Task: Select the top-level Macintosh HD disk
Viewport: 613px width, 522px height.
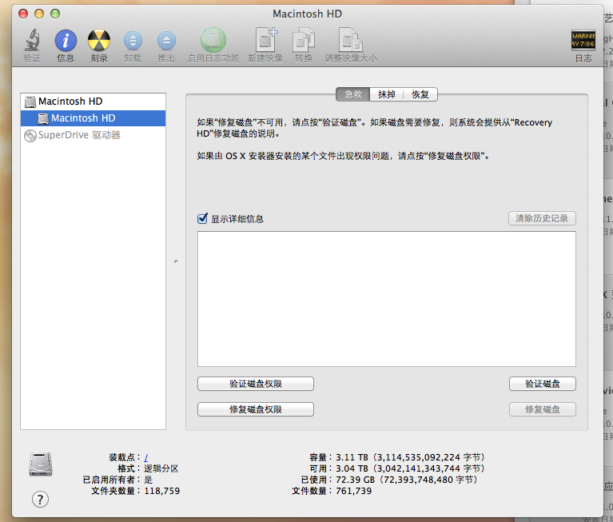Action: pyautogui.click(x=70, y=102)
